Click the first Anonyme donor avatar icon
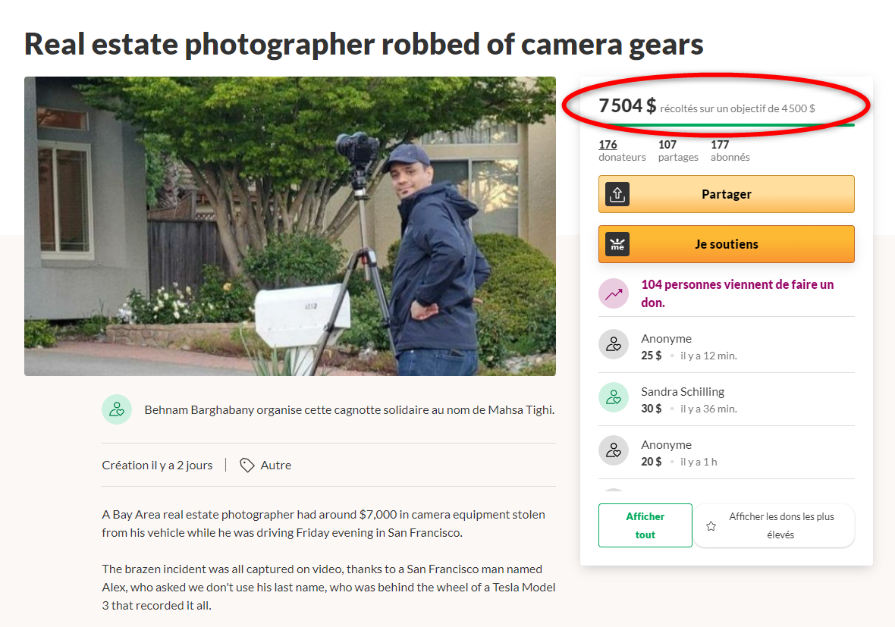Image resolution: width=895 pixels, height=627 pixels. coord(614,344)
